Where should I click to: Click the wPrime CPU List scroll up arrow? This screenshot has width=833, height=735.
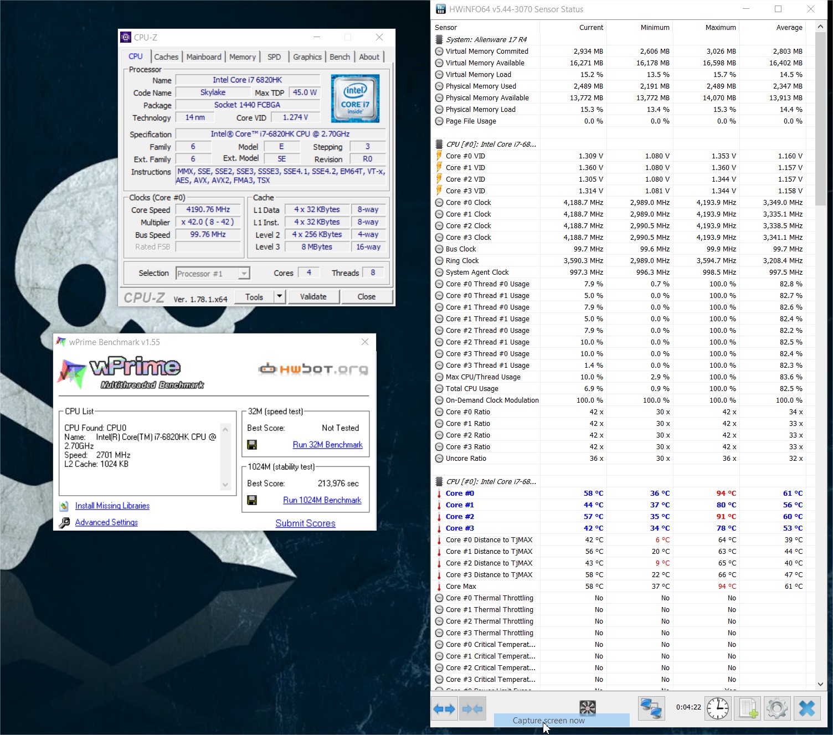click(x=225, y=429)
